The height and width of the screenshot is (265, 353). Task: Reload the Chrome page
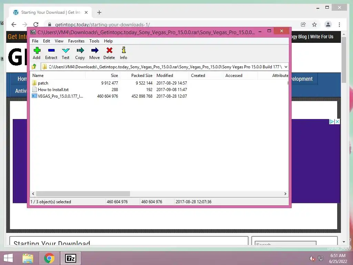(36, 24)
